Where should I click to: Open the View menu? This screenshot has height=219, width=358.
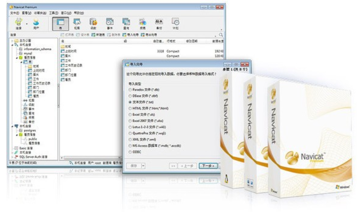[x=27, y=13]
